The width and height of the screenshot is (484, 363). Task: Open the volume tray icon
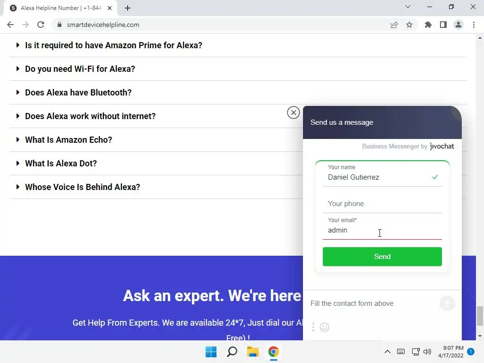pyautogui.click(x=427, y=352)
